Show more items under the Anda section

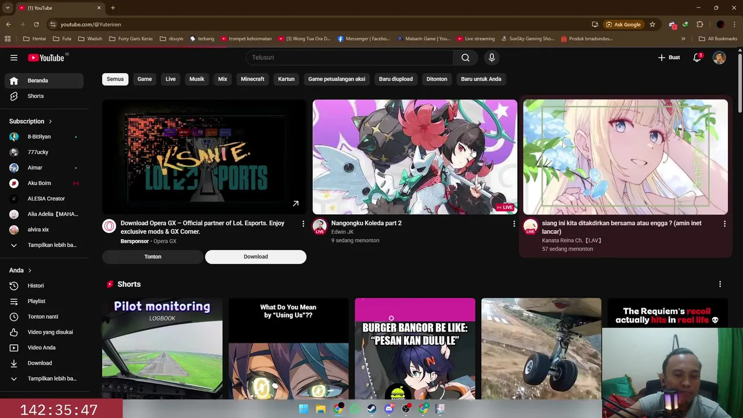(x=44, y=379)
